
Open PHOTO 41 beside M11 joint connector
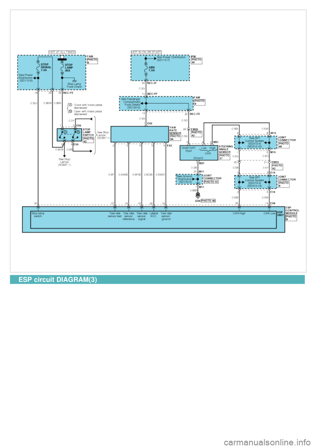click(211, 182)
